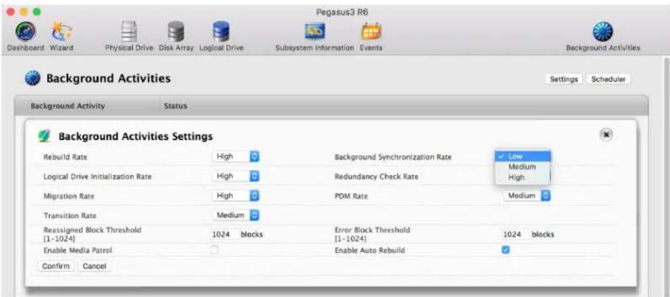
Task: Click the Background Activities heading icon
Action: click(x=33, y=79)
